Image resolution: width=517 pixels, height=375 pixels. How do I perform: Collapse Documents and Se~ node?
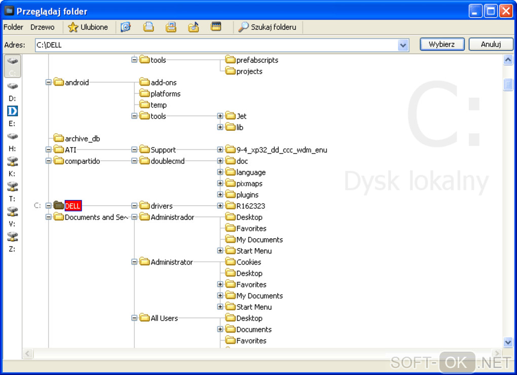pos(49,217)
